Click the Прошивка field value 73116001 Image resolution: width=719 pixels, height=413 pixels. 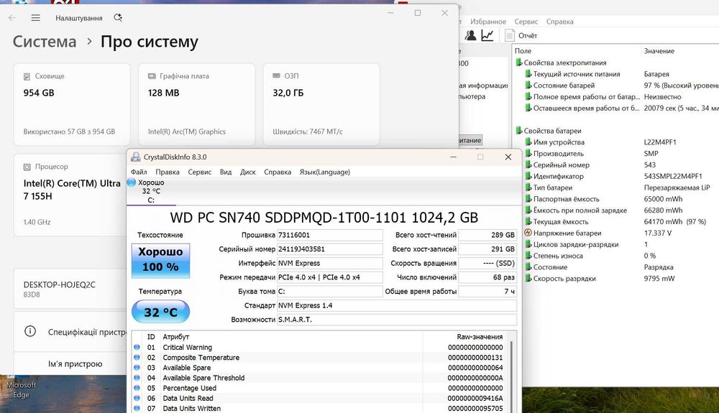click(x=330, y=235)
